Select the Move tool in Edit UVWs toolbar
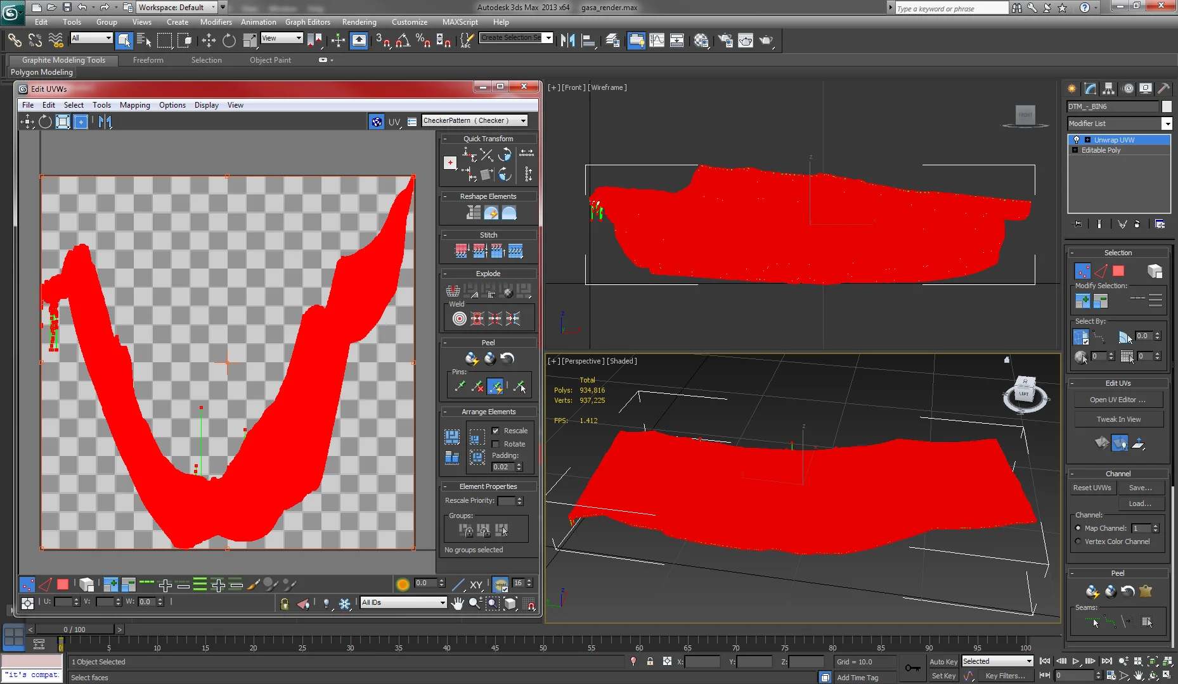This screenshot has width=1178, height=684. pyautogui.click(x=27, y=122)
